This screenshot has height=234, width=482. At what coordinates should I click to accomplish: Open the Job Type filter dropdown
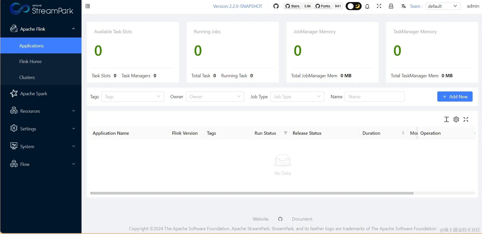click(x=297, y=96)
